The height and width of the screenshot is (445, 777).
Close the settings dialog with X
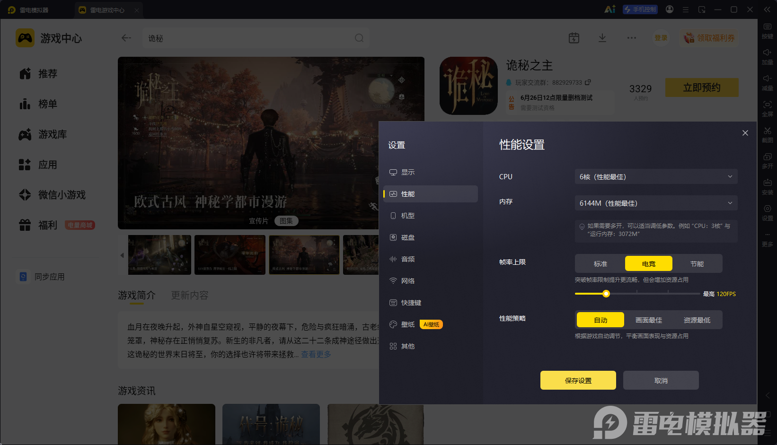tap(745, 133)
